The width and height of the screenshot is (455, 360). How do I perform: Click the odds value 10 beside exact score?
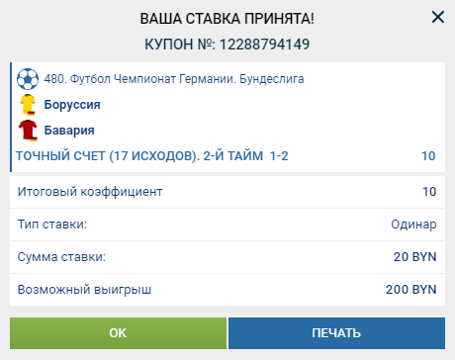[428, 156]
